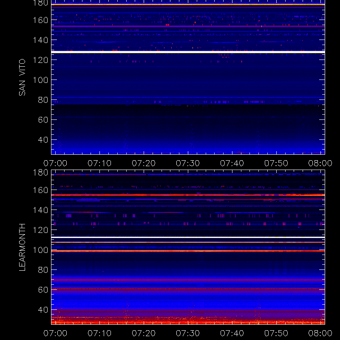340x340 pixels.
Task: Click the SAN VITO axis title
Action: (22, 77)
